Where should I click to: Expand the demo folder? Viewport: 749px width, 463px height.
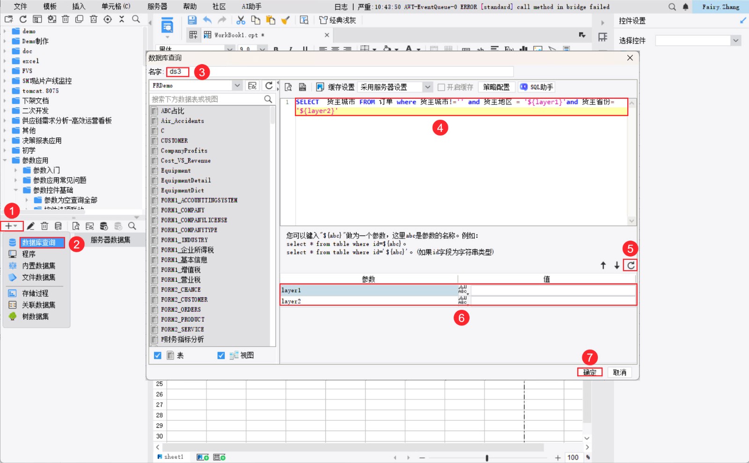point(5,31)
